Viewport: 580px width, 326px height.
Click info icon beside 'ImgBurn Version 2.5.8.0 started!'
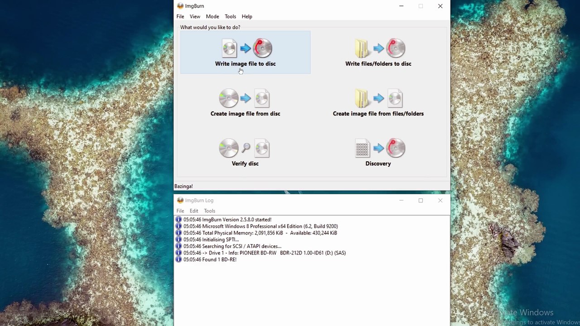(x=179, y=220)
